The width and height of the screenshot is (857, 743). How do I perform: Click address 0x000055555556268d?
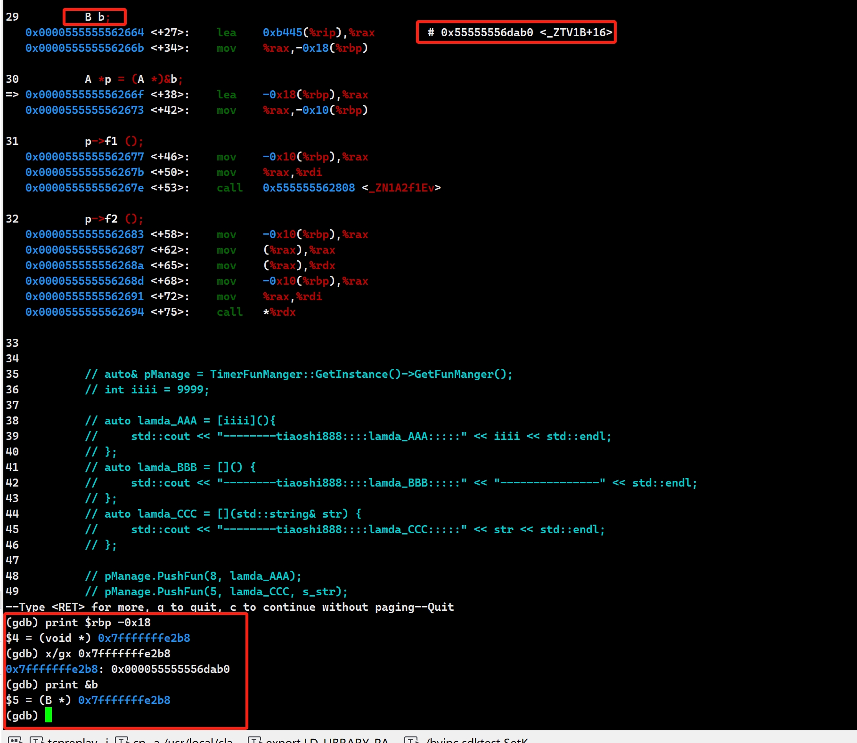[85, 281]
